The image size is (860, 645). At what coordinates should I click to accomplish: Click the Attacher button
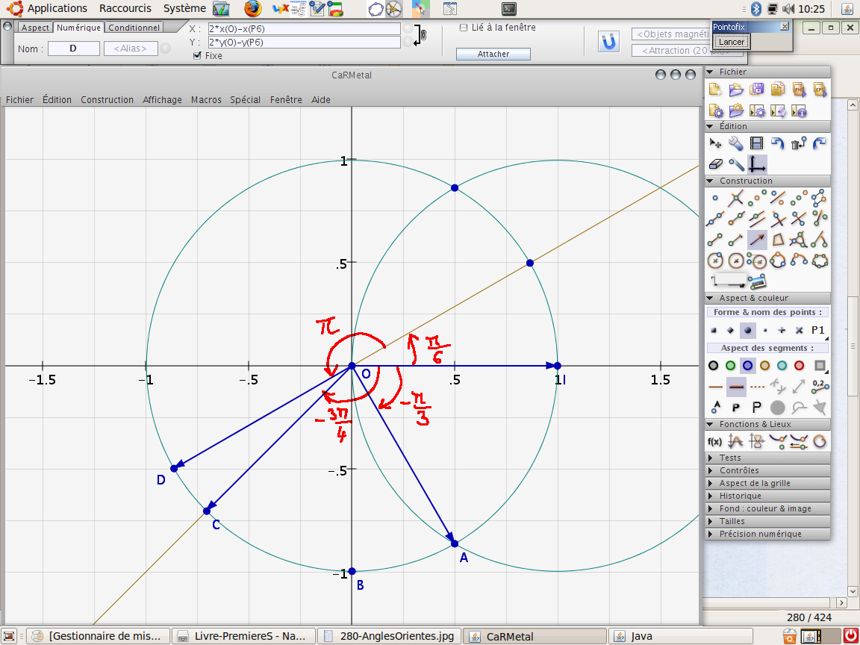pos(493,54)
